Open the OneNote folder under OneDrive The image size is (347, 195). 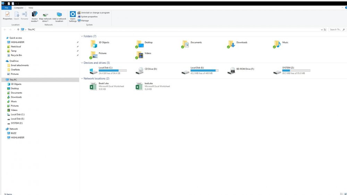pos(15,70)
